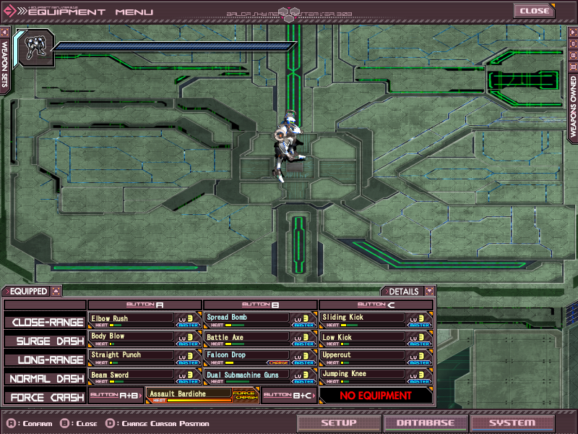Select the Sliding Kick weapon slot

376,320
